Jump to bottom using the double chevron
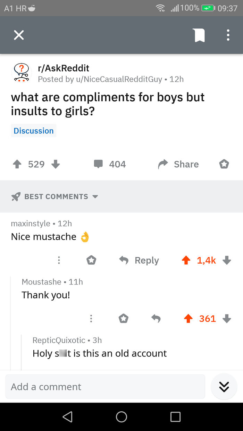 224,387
